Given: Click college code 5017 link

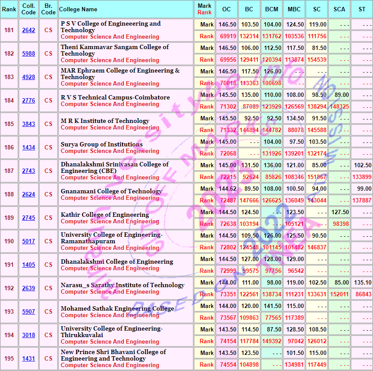Looking at the screenshot, I should (29, 242).
